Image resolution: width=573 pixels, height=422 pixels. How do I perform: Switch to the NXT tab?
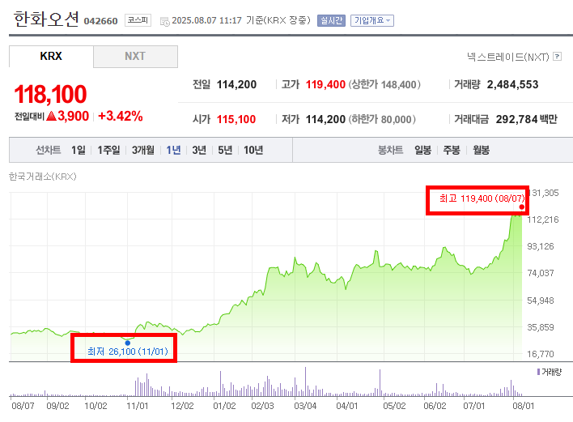[x=135, y=57]
